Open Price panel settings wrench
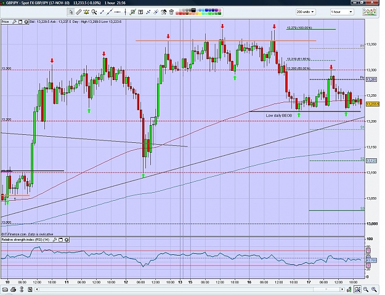Viewport: 385px width, 295px height. 15,22
